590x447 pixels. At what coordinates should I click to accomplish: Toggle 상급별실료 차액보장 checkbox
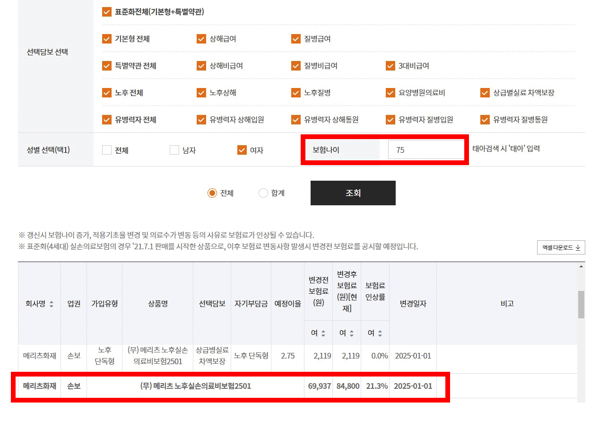[485, 93]
